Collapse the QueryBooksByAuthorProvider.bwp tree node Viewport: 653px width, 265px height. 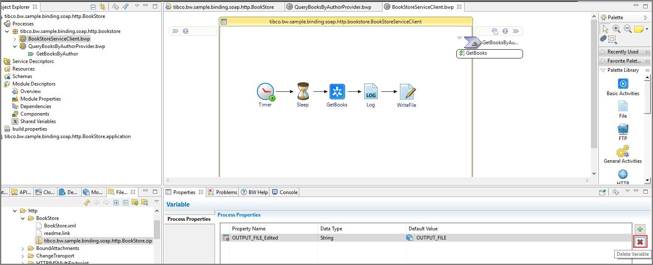click(x=15, y=46)
